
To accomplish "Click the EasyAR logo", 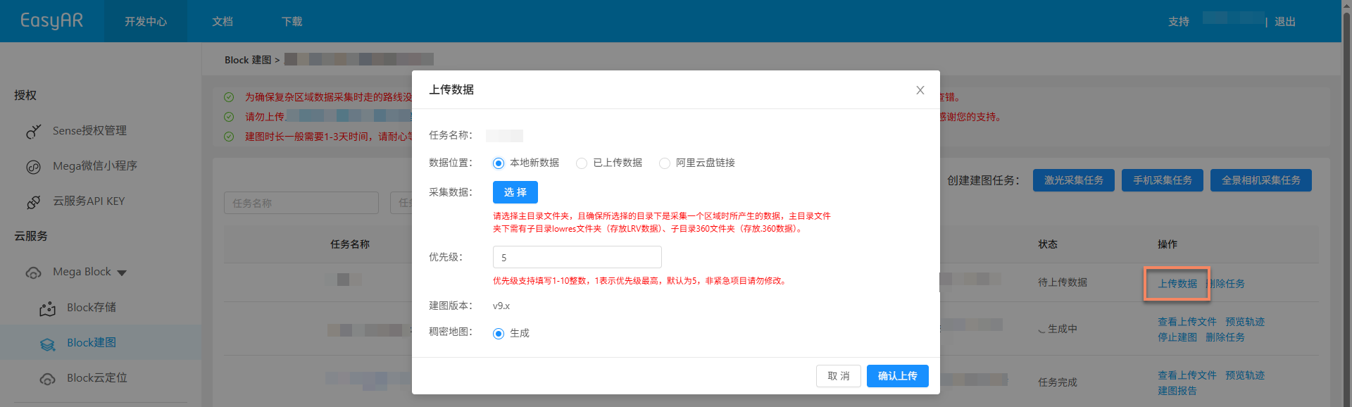I will pyautogui.click(x=51, y=21).
